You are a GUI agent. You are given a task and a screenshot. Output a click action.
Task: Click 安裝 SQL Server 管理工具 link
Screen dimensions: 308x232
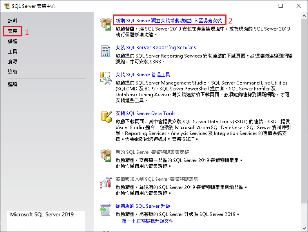coord(143,75)
